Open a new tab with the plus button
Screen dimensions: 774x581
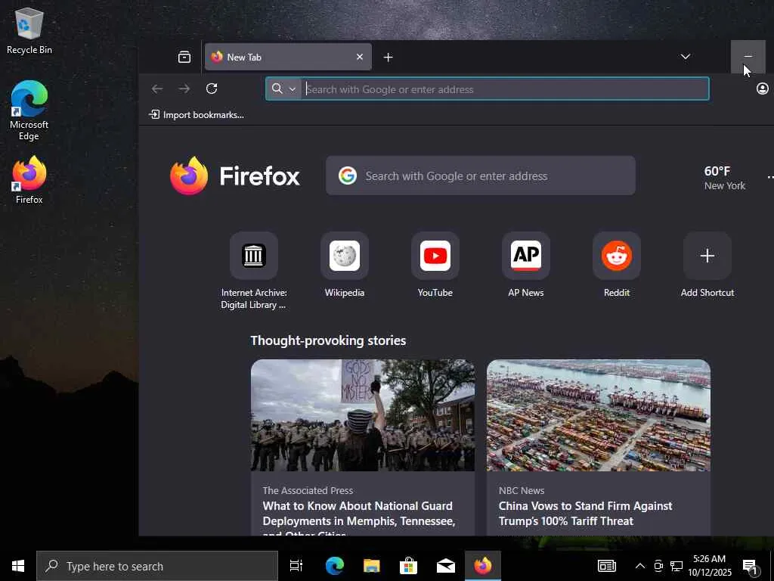[388, 57]
